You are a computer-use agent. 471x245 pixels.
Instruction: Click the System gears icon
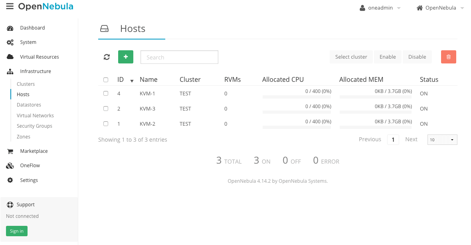(10, 42)
